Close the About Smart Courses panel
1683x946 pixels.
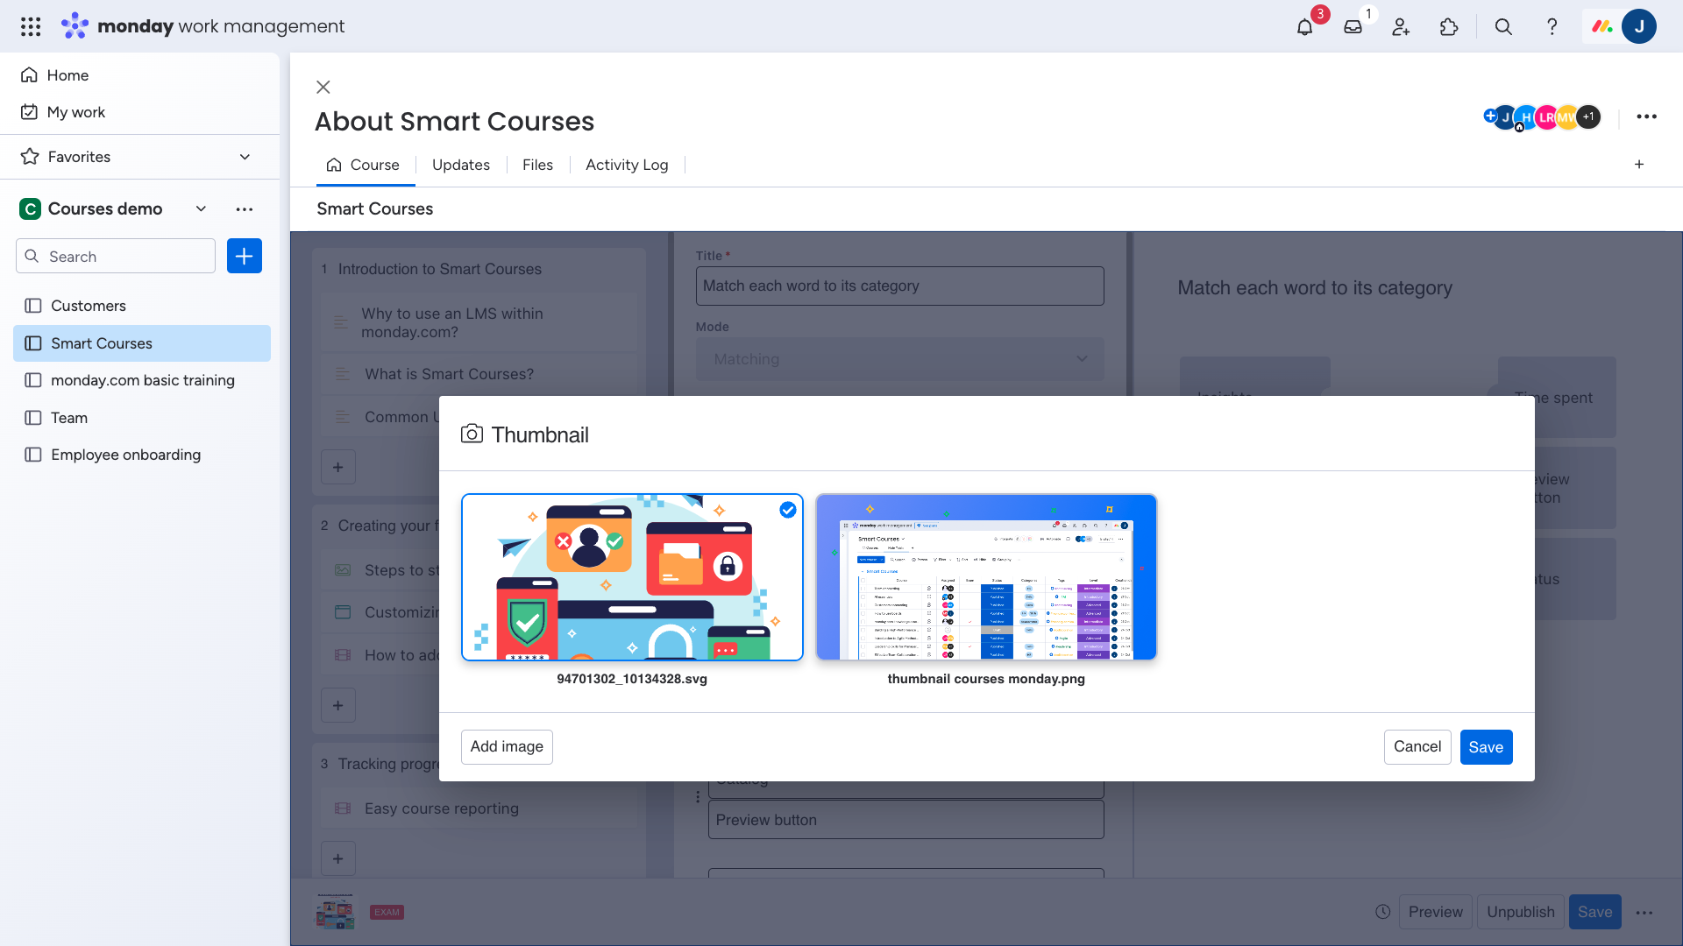323,87
